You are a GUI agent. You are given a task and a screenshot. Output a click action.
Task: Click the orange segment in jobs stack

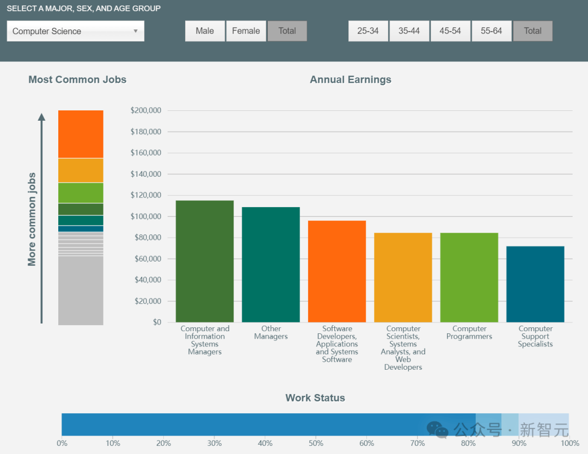(x=81, y=134)
